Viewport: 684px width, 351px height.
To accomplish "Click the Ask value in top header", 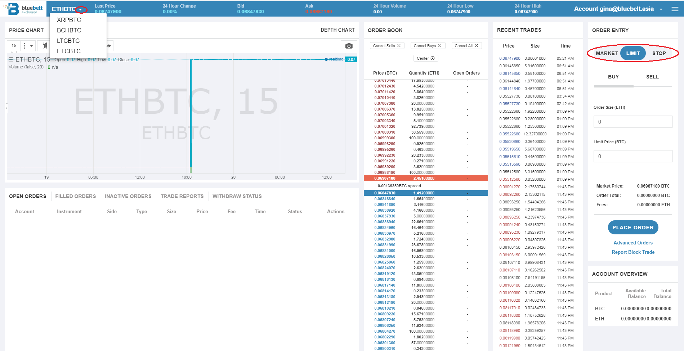I will [319, 12].
